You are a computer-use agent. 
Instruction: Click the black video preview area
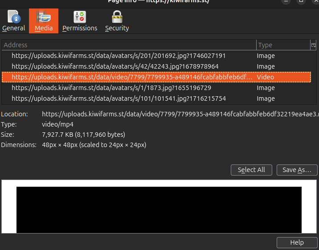[159, 209]
